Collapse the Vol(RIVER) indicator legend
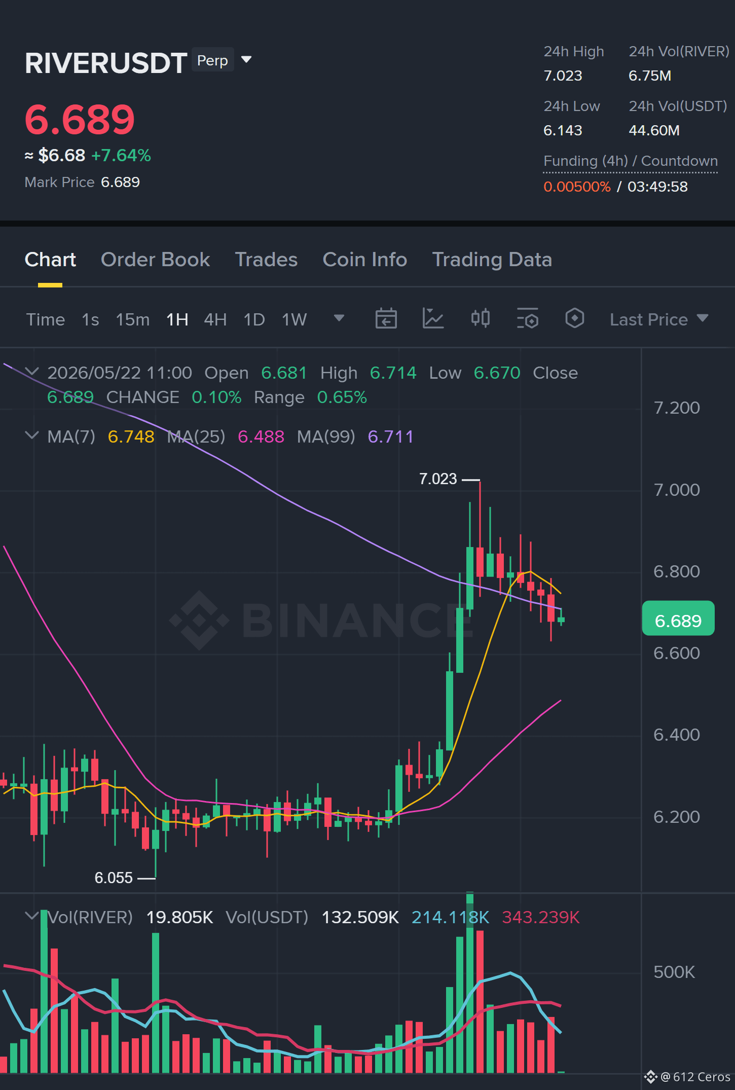 pos(31,916)
